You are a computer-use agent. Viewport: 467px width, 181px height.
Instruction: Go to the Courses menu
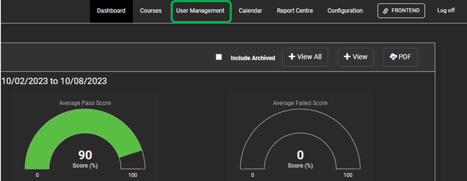pyautogui.click(x=151, y=11)
